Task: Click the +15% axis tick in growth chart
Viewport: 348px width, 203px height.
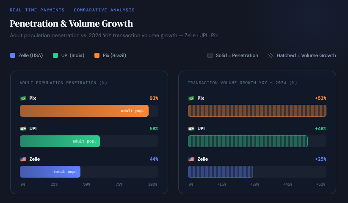Action: (x=222, y=184)
